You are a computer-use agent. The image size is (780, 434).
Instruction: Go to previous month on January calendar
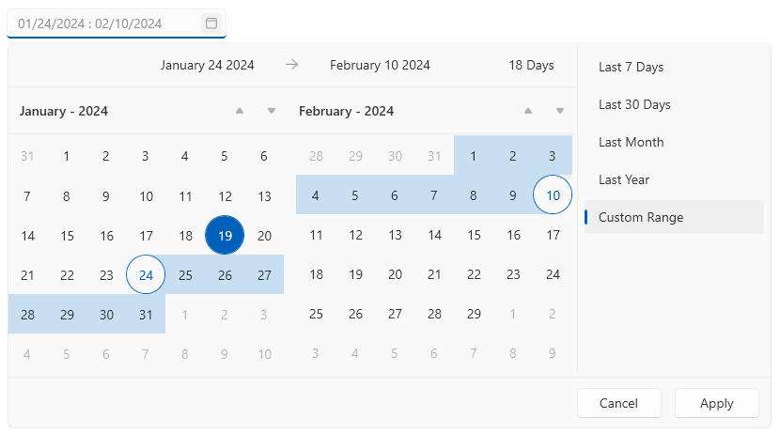click(x=240, y=111)
